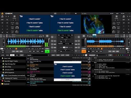This screenshot has height=98, width=131.
Task: Click the crossfader slider in center mixer
Action: tap(65, 51)
